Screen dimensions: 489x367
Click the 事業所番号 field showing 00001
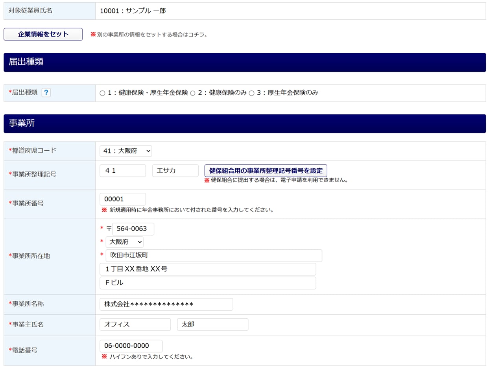coord(123,199)
